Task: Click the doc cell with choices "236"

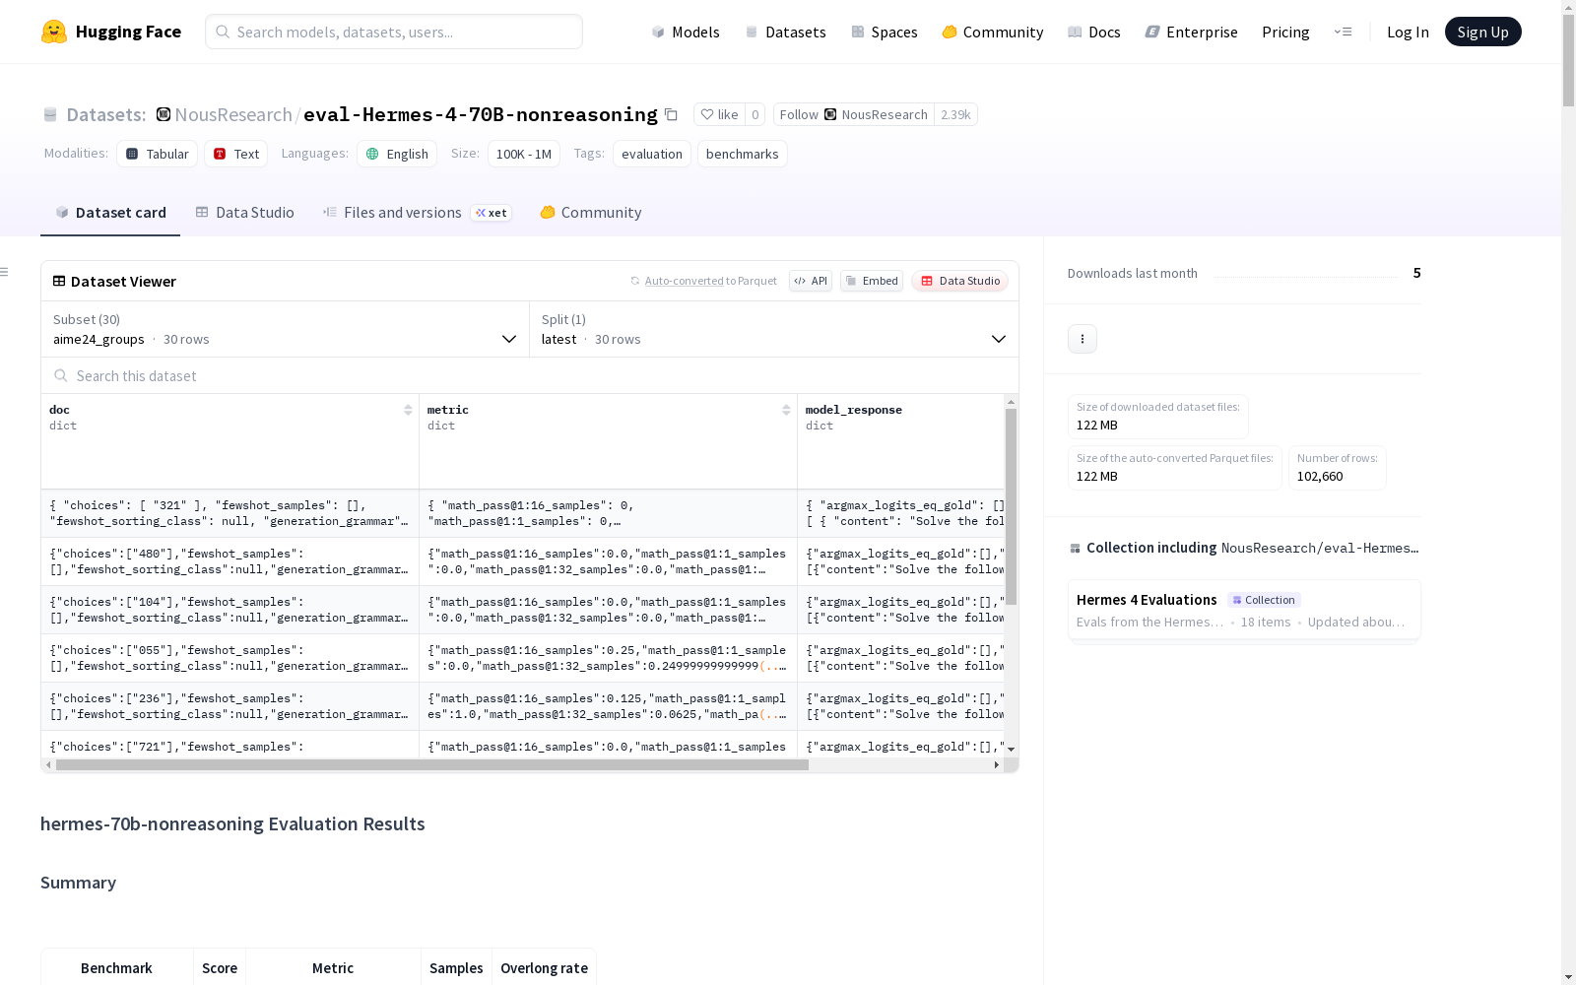Action: 230,706
